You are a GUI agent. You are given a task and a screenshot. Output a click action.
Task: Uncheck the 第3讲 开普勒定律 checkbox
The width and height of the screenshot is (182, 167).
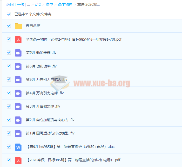9,106
